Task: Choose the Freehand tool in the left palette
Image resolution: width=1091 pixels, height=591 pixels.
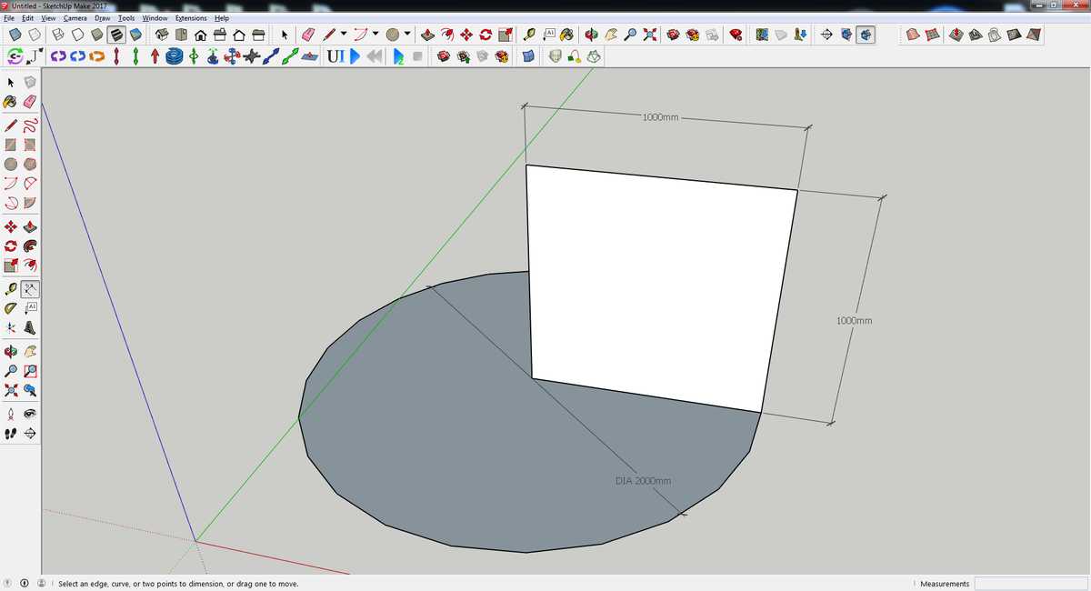Action: pyautogui.click(x=30, y=124)
